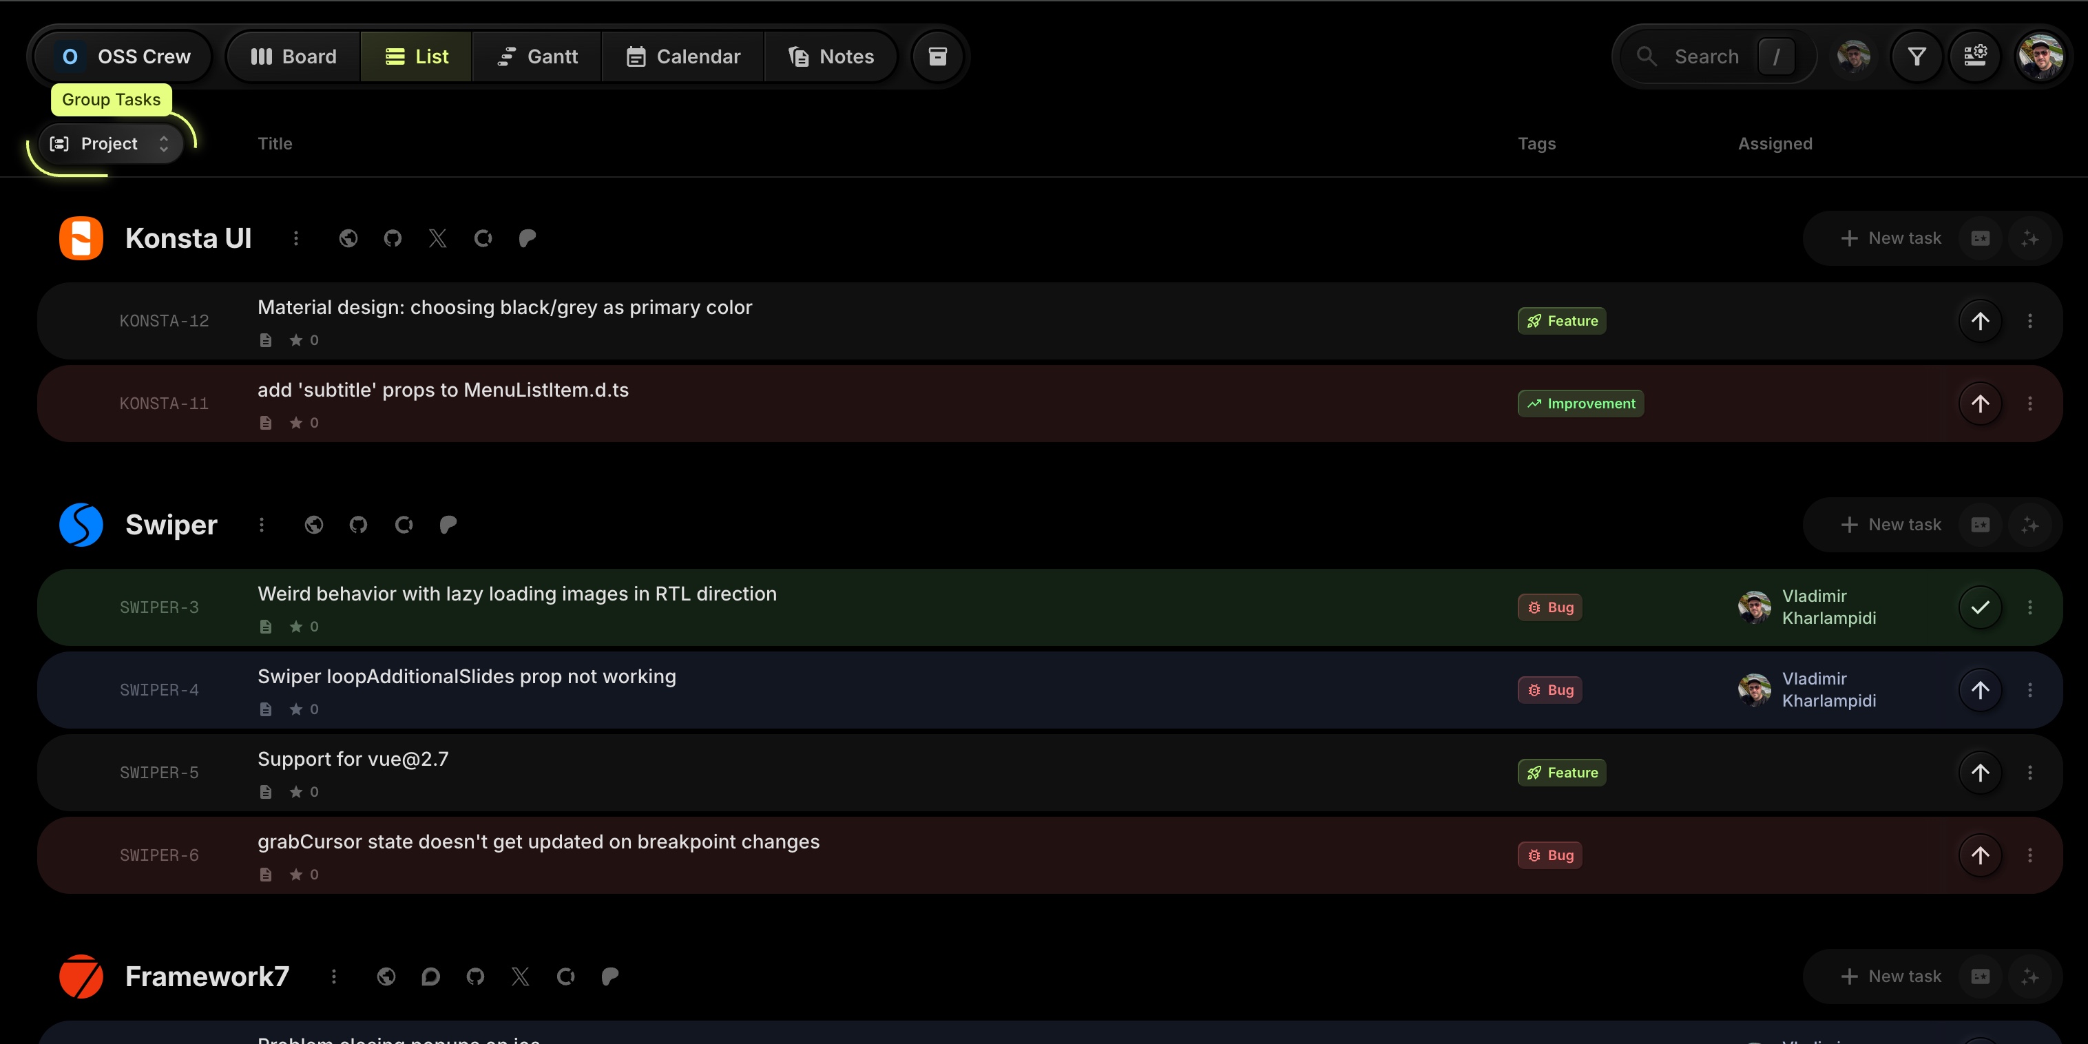The image size is (2088, 1044).
Task: Click the filter icon in the top bar
Action: tap(1916, 56)
